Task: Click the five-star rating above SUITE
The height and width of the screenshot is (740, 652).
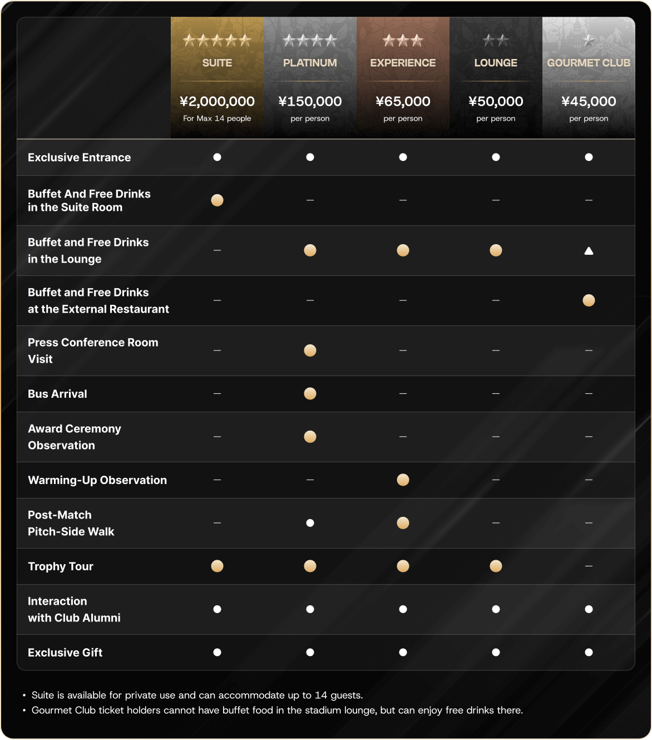Action: click(217, 41)
